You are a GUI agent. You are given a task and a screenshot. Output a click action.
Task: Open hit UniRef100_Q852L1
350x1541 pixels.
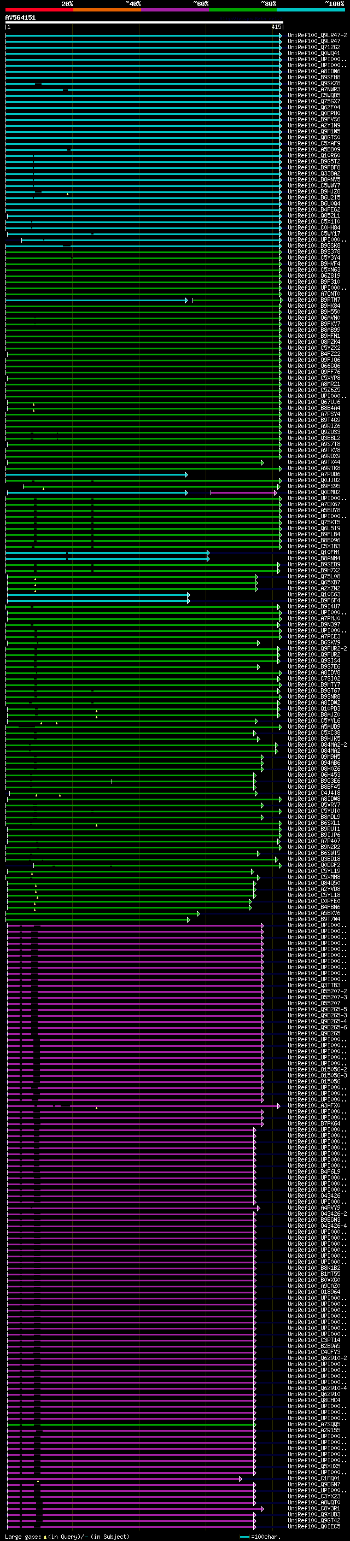point(314,216)
